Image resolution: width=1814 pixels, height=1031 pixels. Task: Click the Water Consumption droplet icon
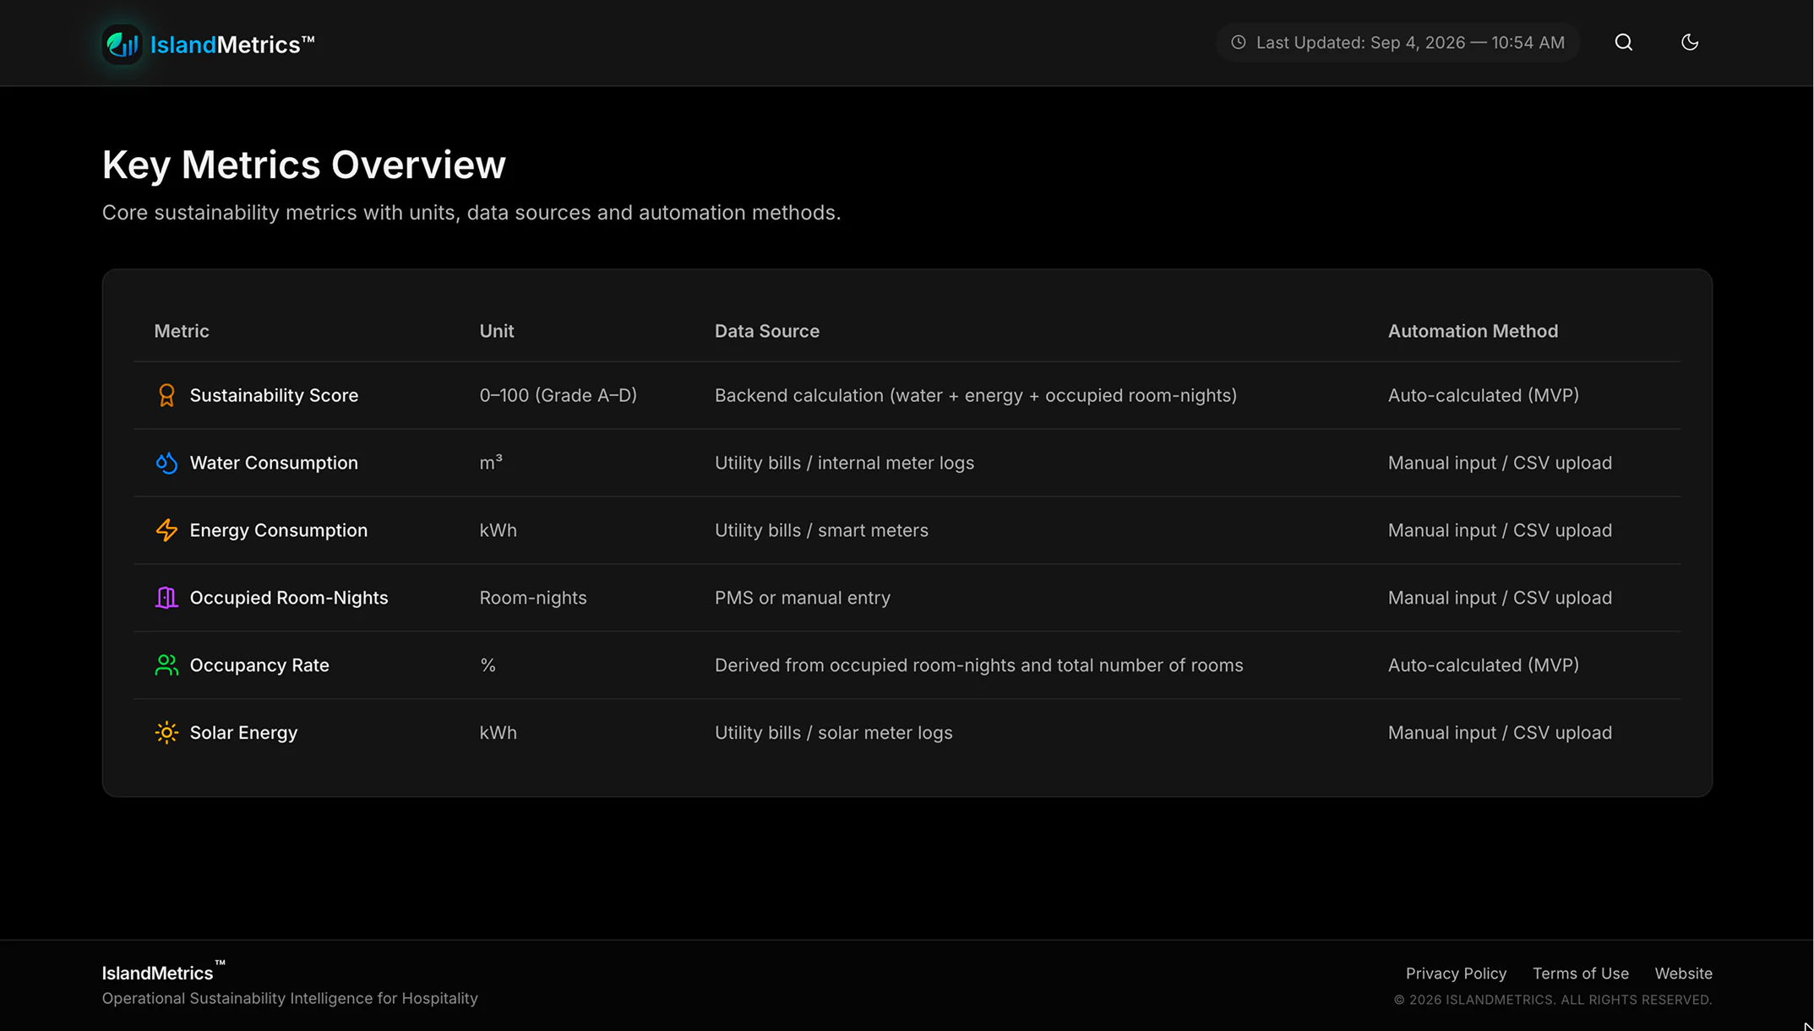click(166, 463)
